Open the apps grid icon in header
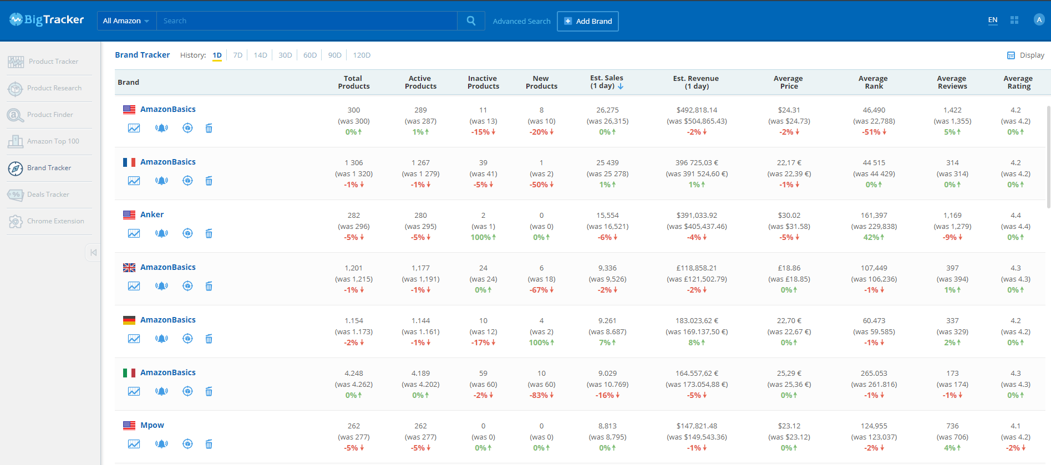 [x=1014, y=20]
